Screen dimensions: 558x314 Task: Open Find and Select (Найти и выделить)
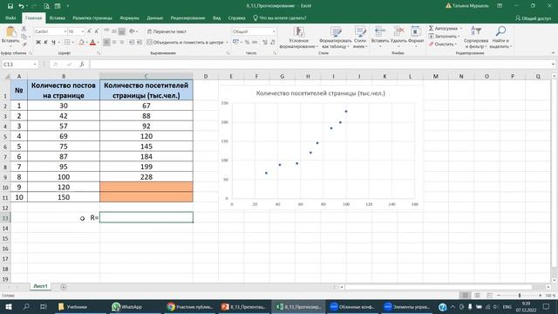(500, 37)
